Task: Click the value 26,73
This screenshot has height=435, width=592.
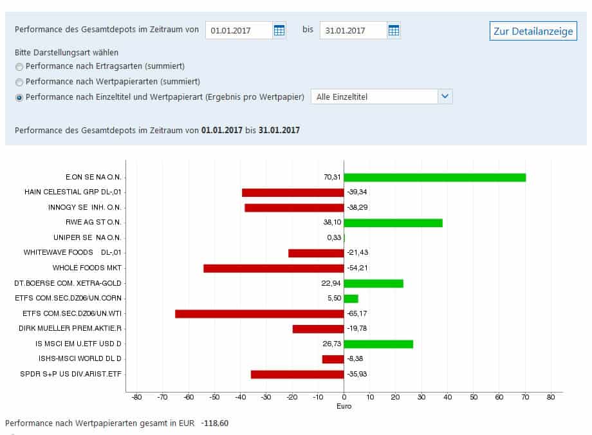Action: [x=331, y=344]
